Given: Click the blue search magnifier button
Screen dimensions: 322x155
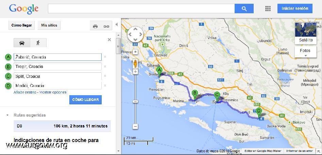Looking at the screenshot, I should pyautogui.click(x=244, y=8).
